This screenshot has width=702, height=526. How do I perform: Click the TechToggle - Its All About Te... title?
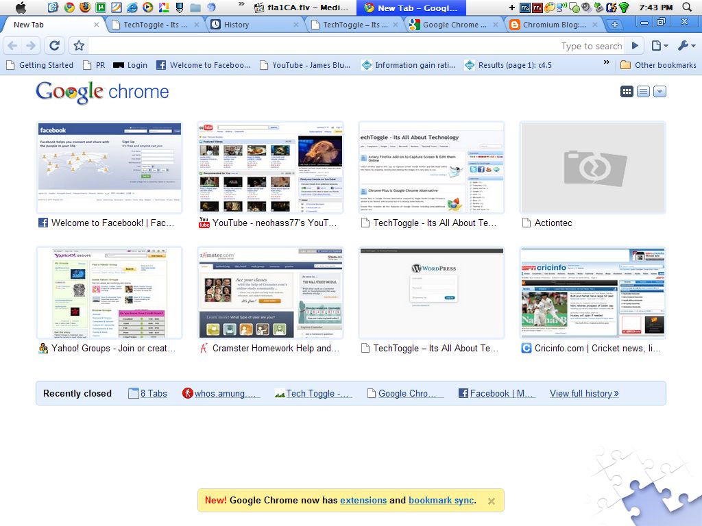[x=435, y=223]
